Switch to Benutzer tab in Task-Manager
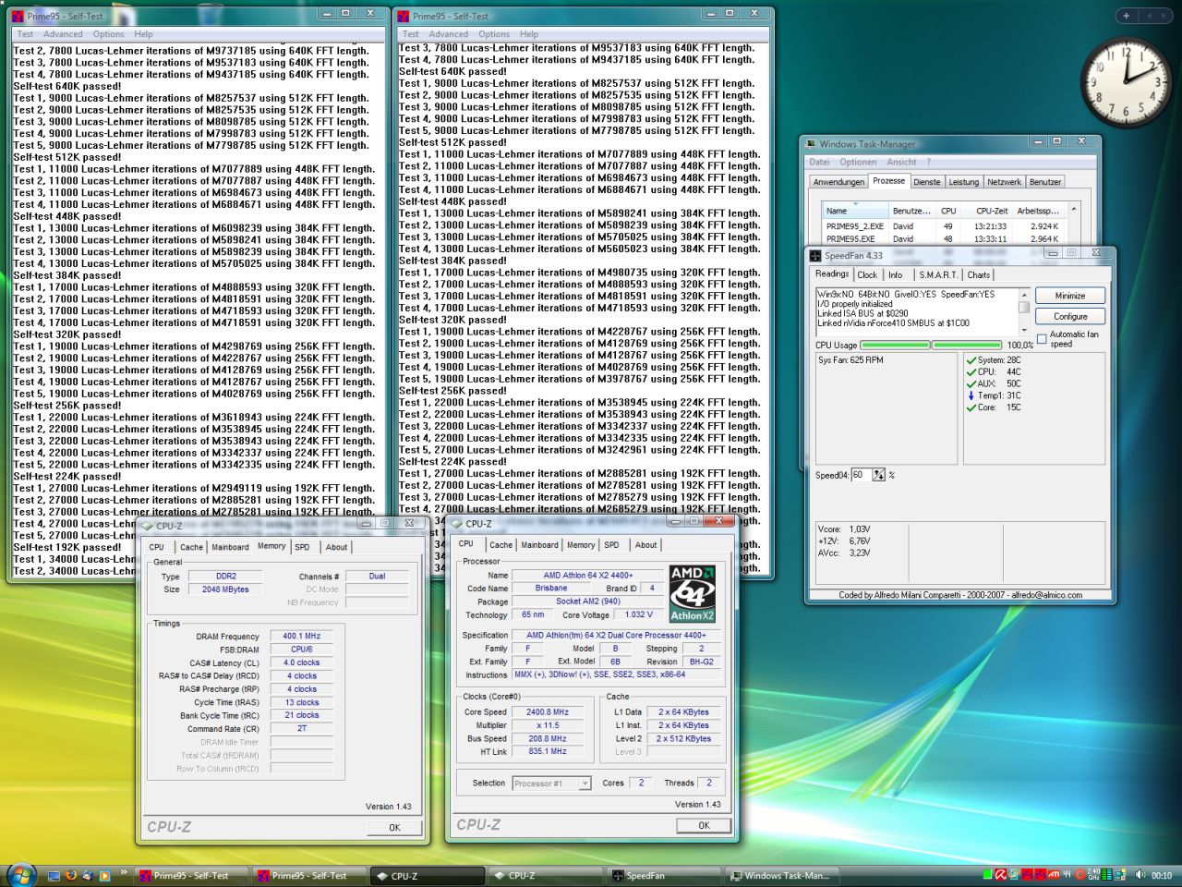1182x887 pixels. tap(1045, 182)
